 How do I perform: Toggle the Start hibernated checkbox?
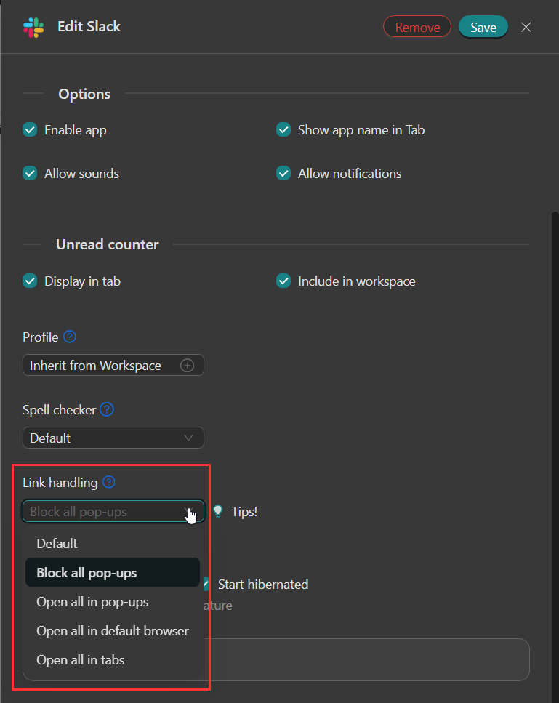206,584
